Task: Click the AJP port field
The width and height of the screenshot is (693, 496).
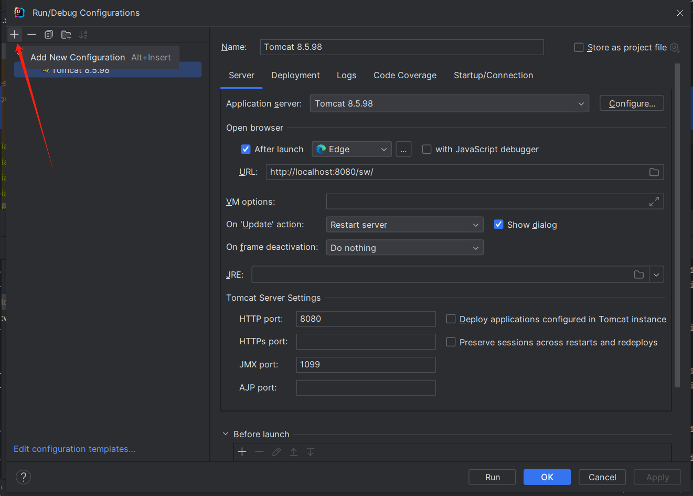Action: pos(366,388)
